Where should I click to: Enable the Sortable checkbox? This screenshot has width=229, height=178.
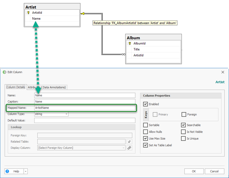click(145, 125)
